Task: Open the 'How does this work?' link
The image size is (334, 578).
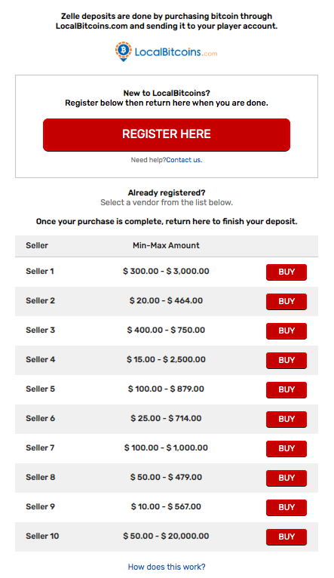Action: tap(167, 567)
